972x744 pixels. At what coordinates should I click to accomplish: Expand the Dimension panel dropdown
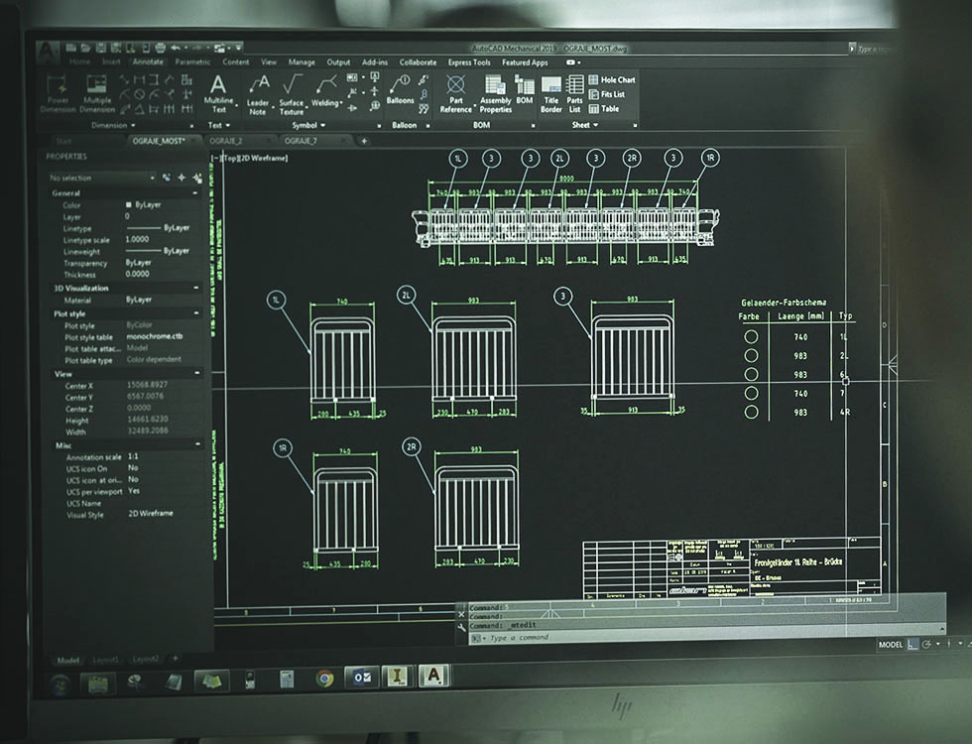tap(113, 125)
